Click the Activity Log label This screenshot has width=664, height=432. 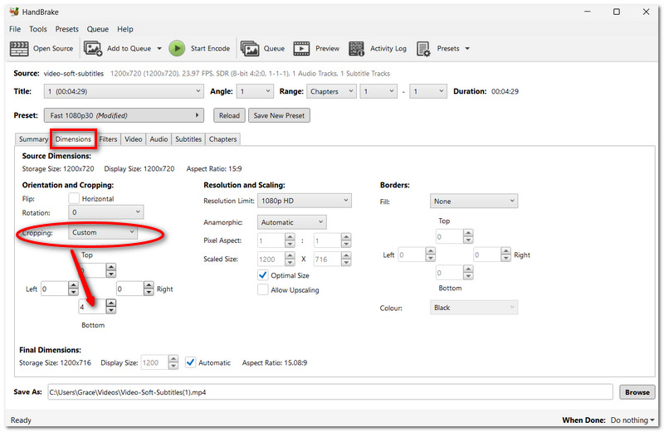tap(388, 49)
